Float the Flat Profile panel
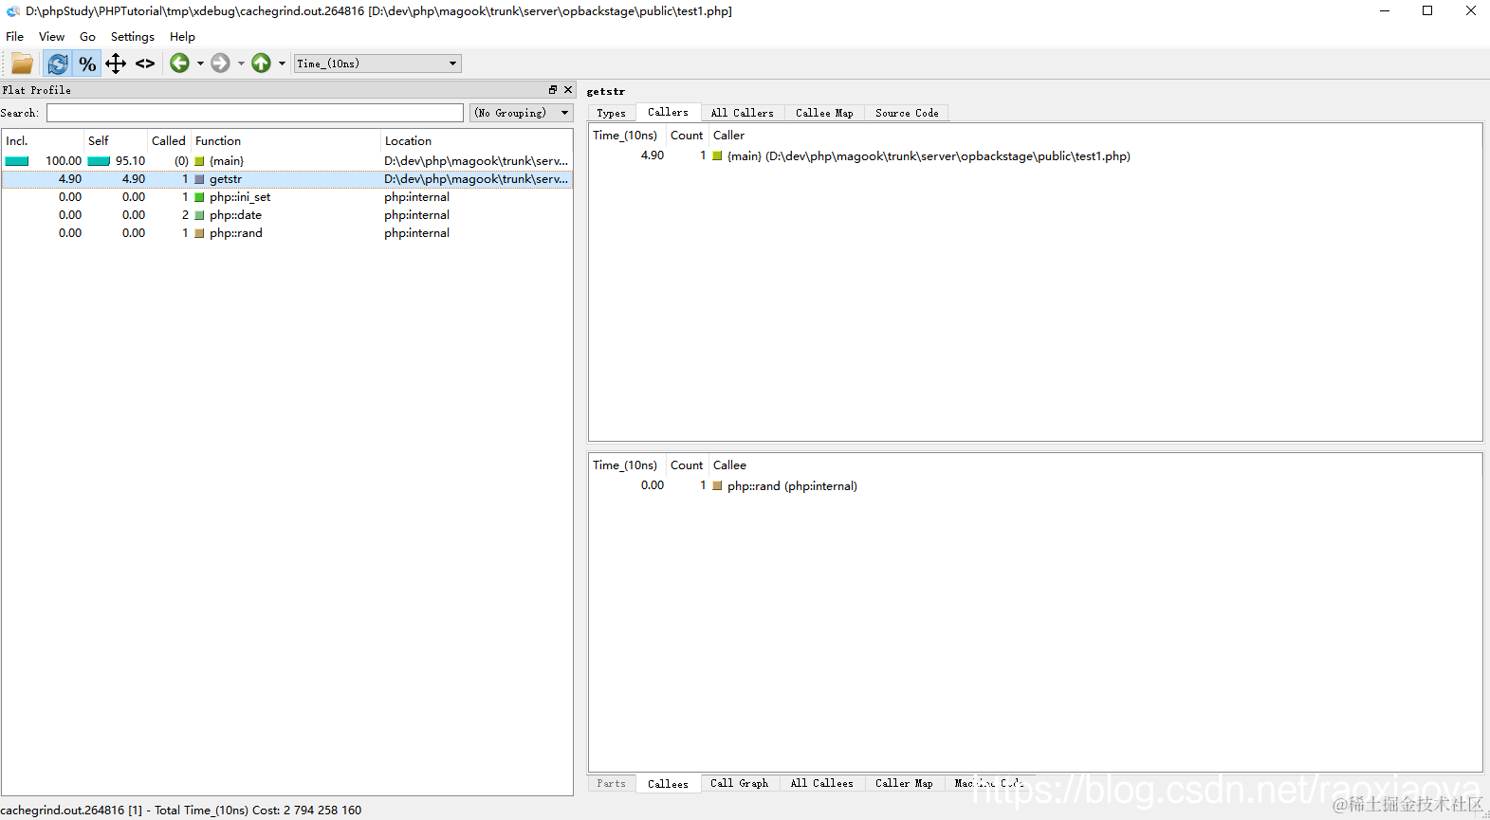1490x820 pixels. click(553, 90)
